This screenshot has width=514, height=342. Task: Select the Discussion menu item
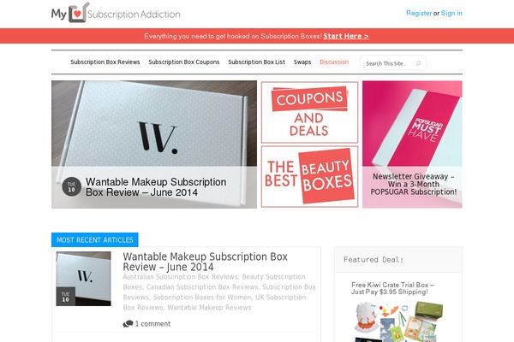tap(334, 62)
